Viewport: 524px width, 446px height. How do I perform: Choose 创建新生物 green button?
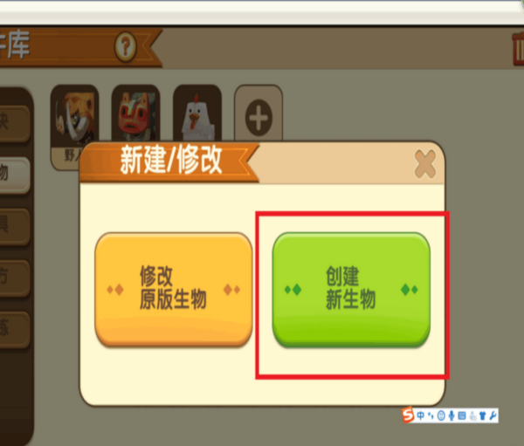pos(351,289)
